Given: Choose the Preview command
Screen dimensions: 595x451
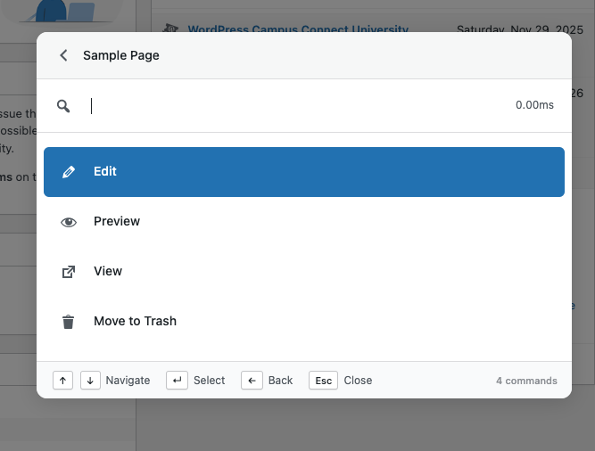Looking at the screenshot, I should tap(303, 222).
